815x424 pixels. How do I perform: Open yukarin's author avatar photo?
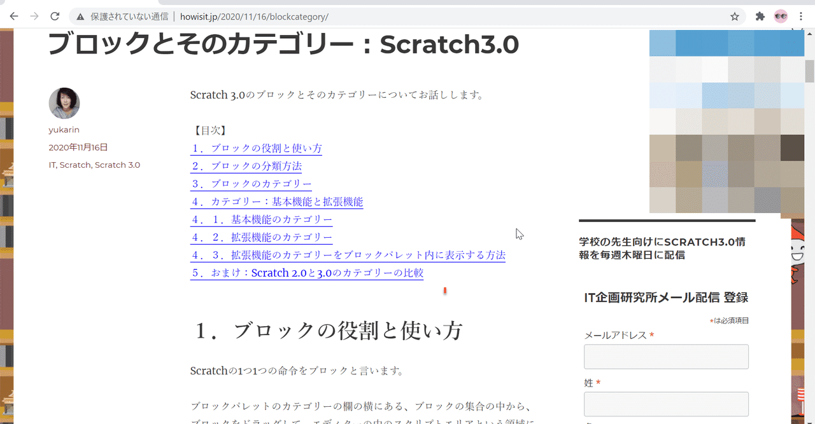coord(64,103)
